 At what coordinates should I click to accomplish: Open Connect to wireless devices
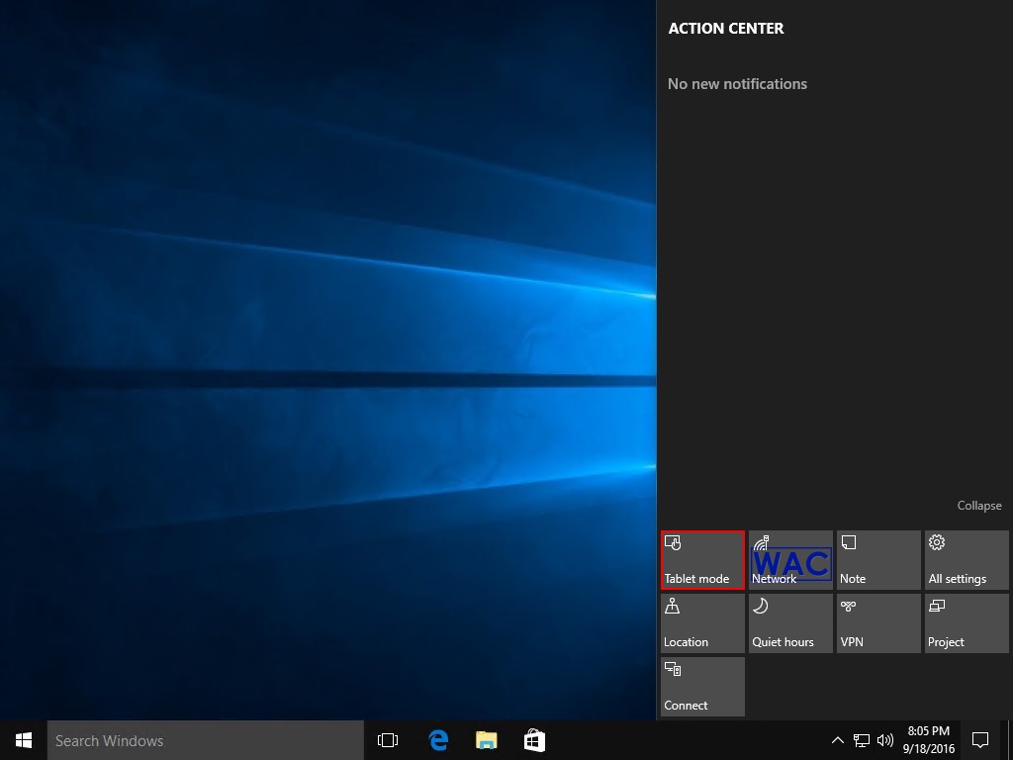point(701,686)
